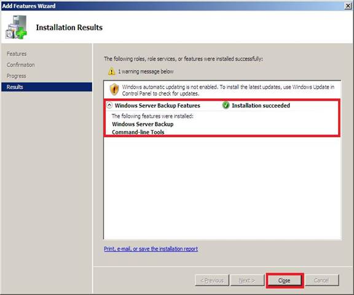
Task: Click the Close button
Action: click(x=284, y=280)
